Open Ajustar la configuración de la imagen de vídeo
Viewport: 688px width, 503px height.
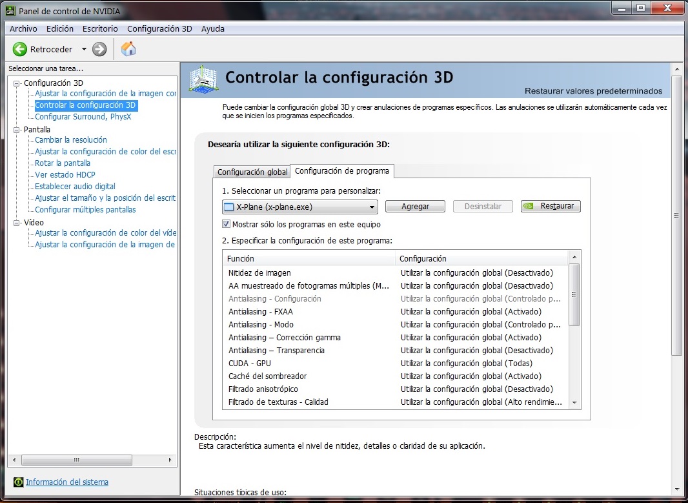[105, 245]
